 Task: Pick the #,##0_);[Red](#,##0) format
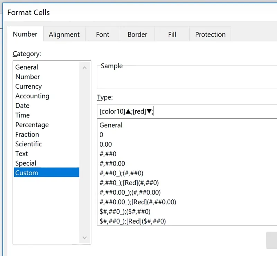click(x=129, y=183)
